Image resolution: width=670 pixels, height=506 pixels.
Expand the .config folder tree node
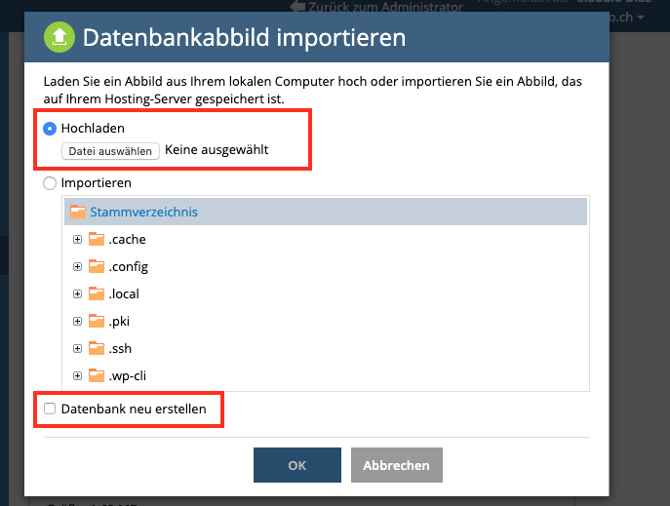pos(76,266)
